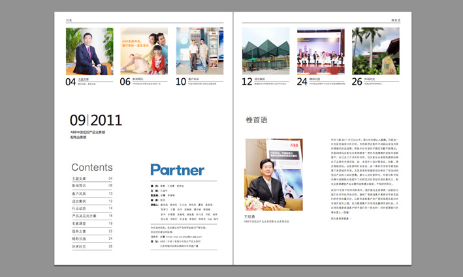The image size is (463, 277).
Task: Select contents row 成功案例 12
Action: [92, 201]
